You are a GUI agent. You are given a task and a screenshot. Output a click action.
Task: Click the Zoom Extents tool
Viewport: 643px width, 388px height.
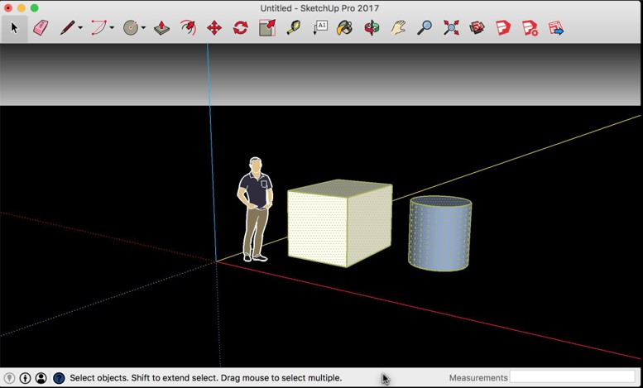click(x=451, y=28)
